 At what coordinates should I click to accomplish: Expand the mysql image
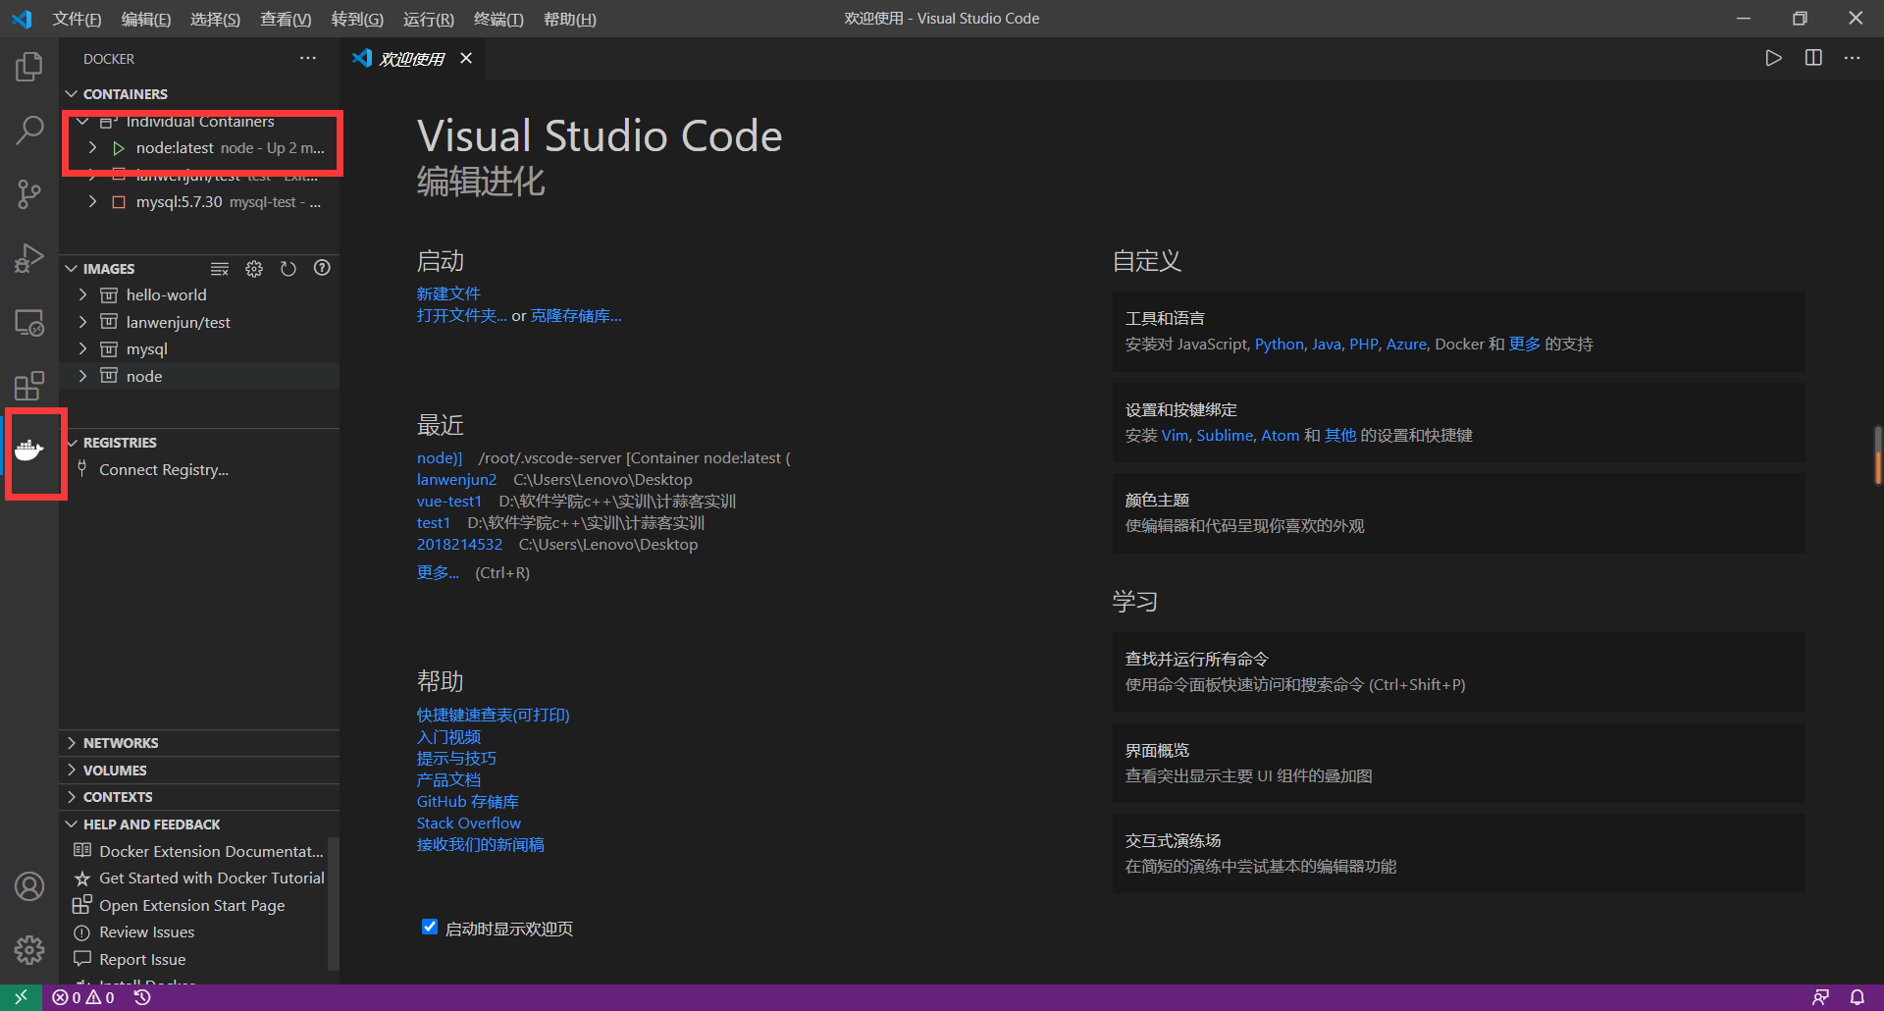pyautogui.click(x=83, y=348)
